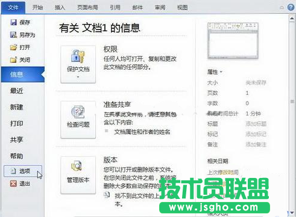296x217 pixels.
Task: Click Add Comments (添加备注) field
Action: click(256, 144)
